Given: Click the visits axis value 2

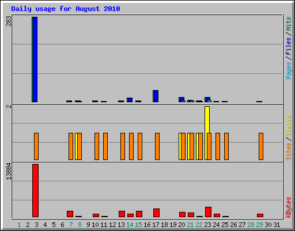Looking at the screenshot, I should [x=9, y=106].
